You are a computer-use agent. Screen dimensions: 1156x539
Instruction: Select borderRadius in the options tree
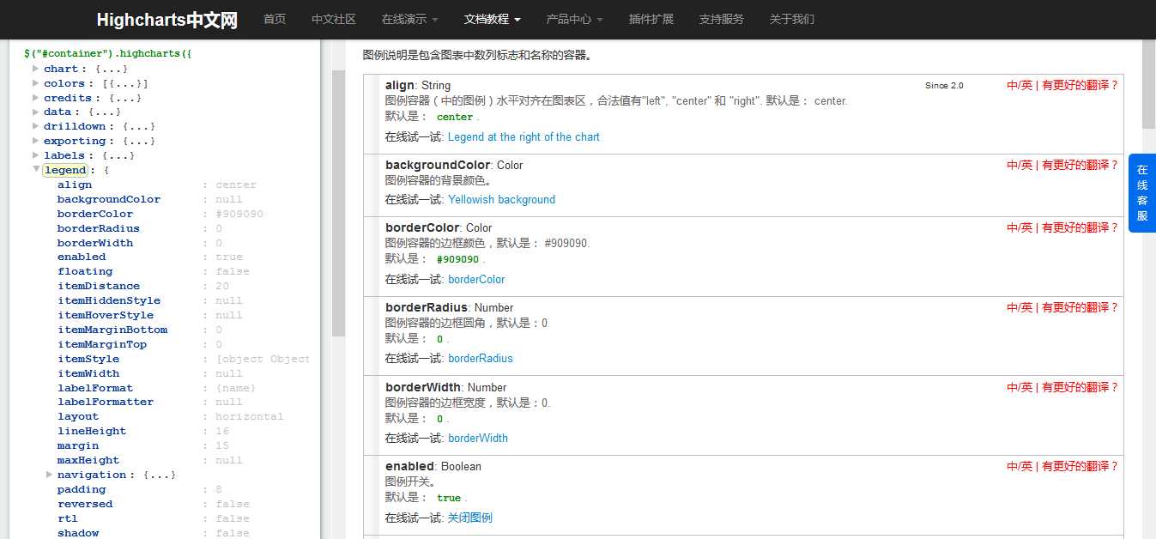[99, 228]
